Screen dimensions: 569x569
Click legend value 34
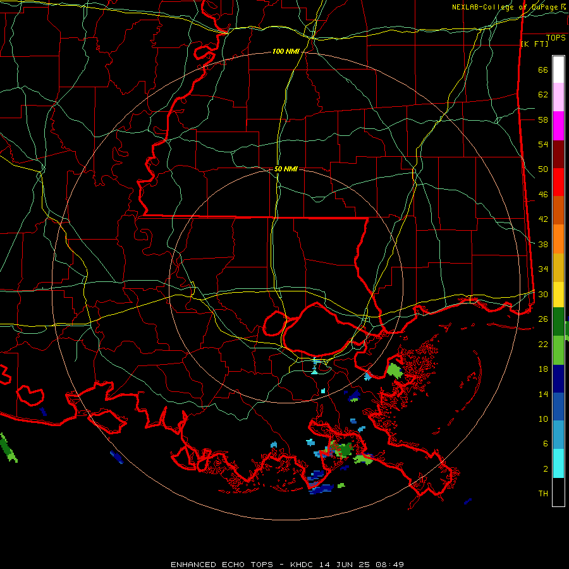pos(543,269)
